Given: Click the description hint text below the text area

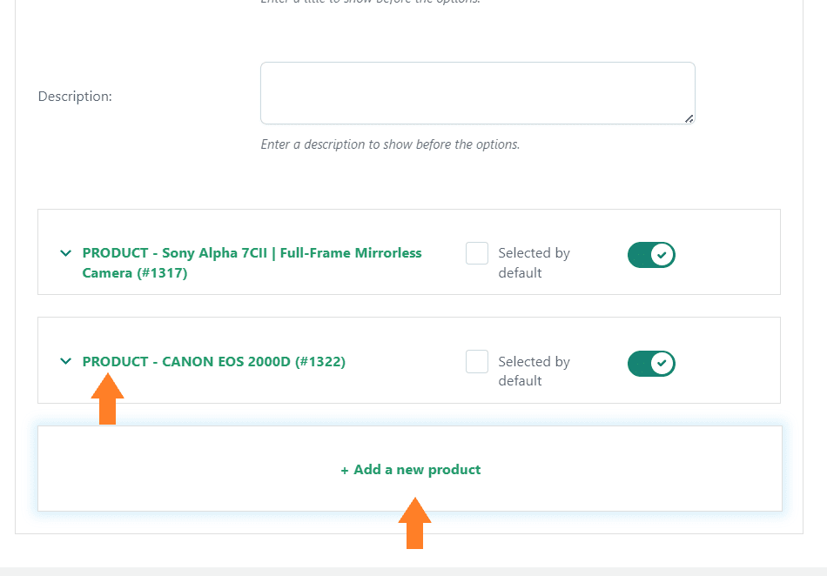Looking at the screenshot, I should click(390, 144).
